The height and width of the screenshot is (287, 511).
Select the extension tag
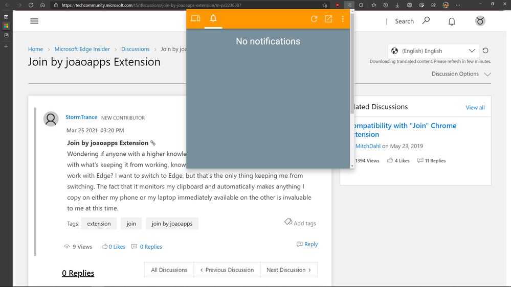click(x=99, y=224)
